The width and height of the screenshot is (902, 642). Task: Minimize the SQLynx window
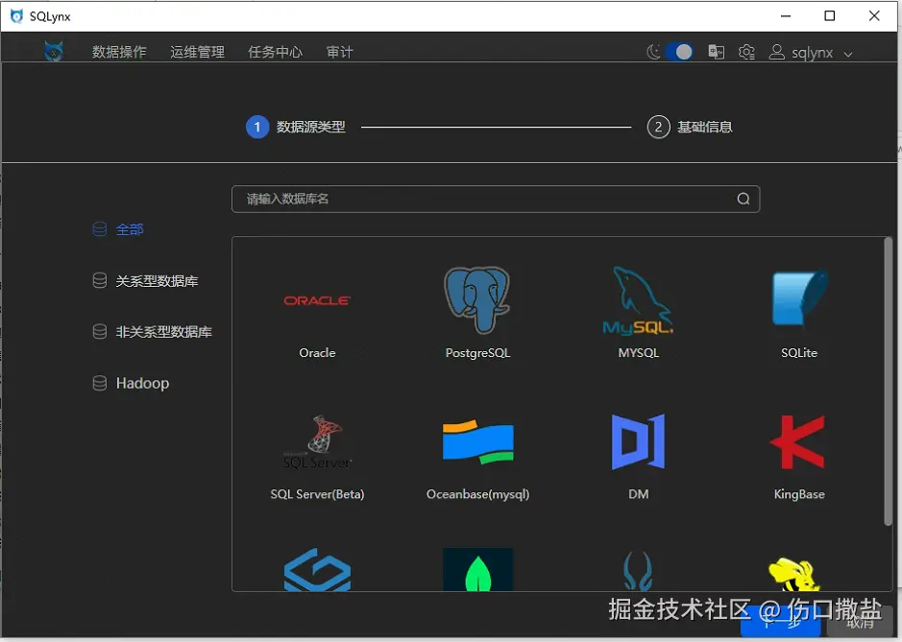(x=785, y=16)
